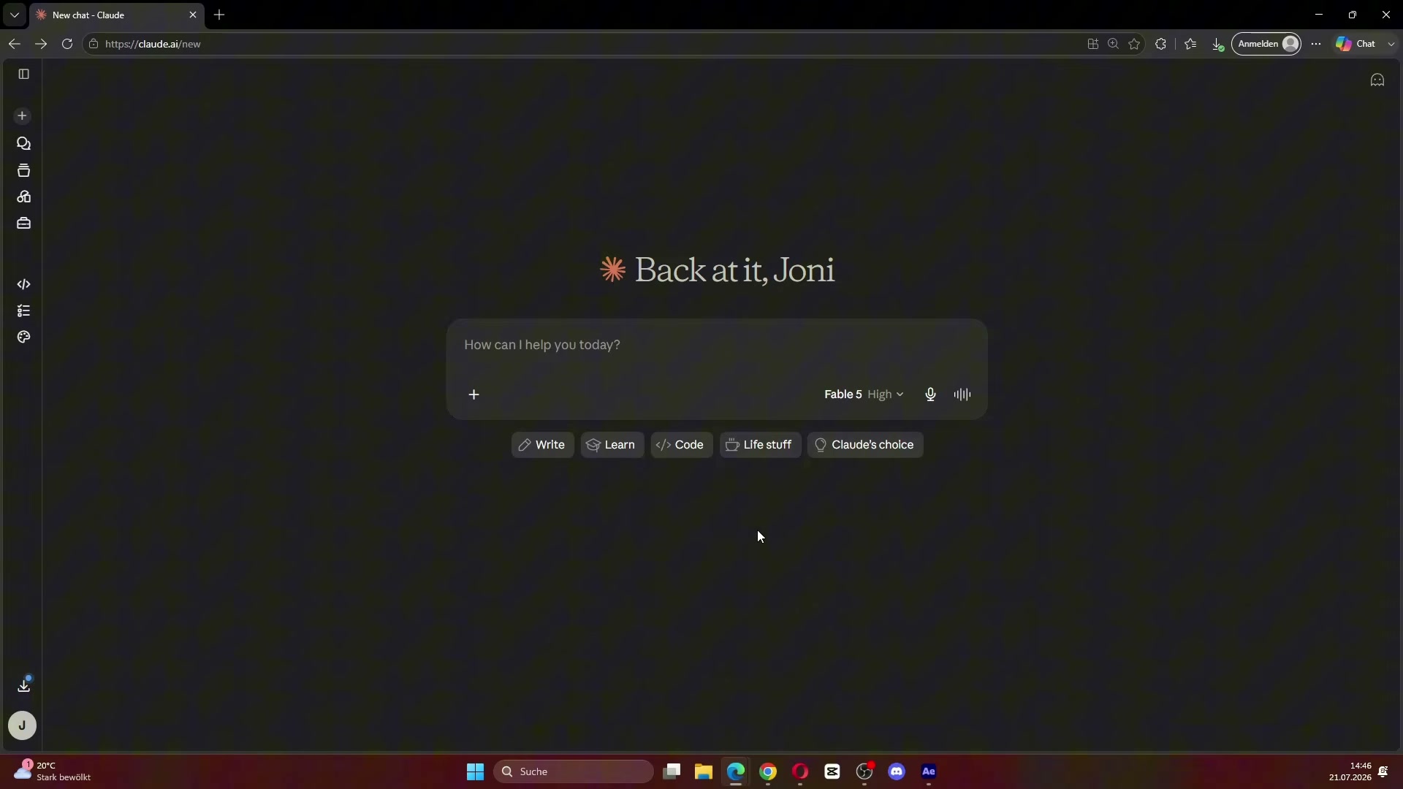Switch to Microsoft Edge on taskbar
The height and width of the screenshot is (789, 1403).
click(736, 771)
